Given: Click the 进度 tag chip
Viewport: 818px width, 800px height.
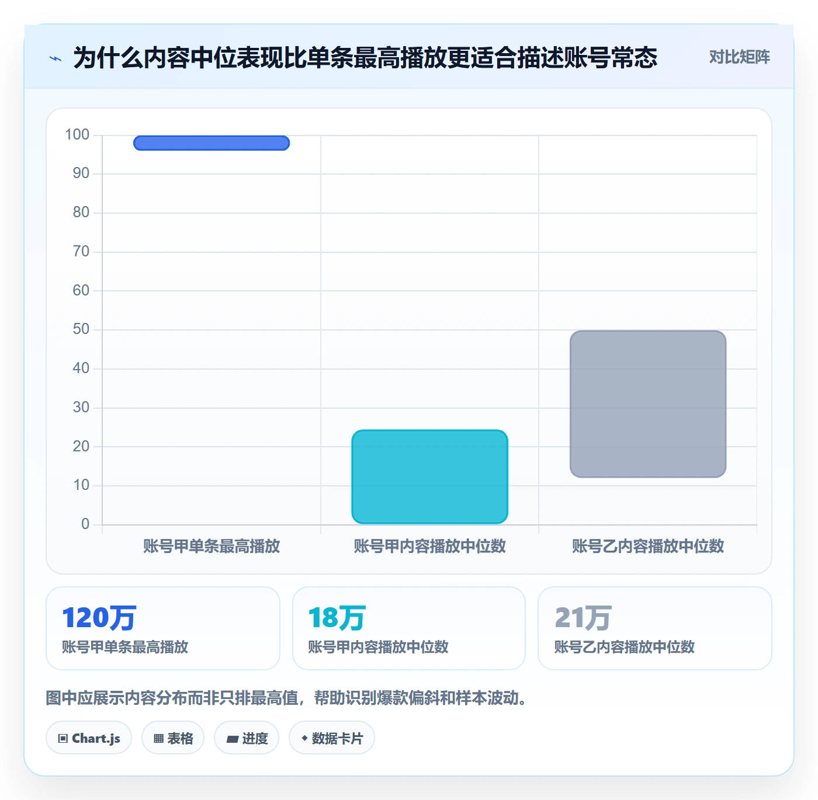Looking at the screenshot, I should click(x=247, y=738).
